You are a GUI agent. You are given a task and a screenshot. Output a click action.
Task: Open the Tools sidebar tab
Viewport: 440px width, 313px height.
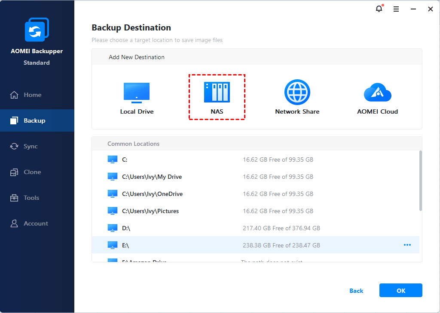(x=31, y=198)
